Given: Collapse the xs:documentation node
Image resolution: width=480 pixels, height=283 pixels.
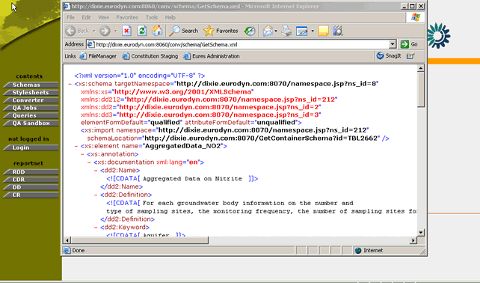Looking at the screenshot, I should click(x=89, y=162).
